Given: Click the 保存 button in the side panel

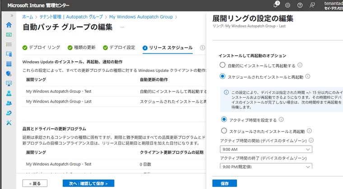Looking at the screenshot, I should pos(225,183).
